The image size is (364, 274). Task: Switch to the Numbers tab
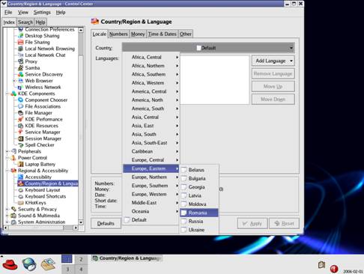118,34
